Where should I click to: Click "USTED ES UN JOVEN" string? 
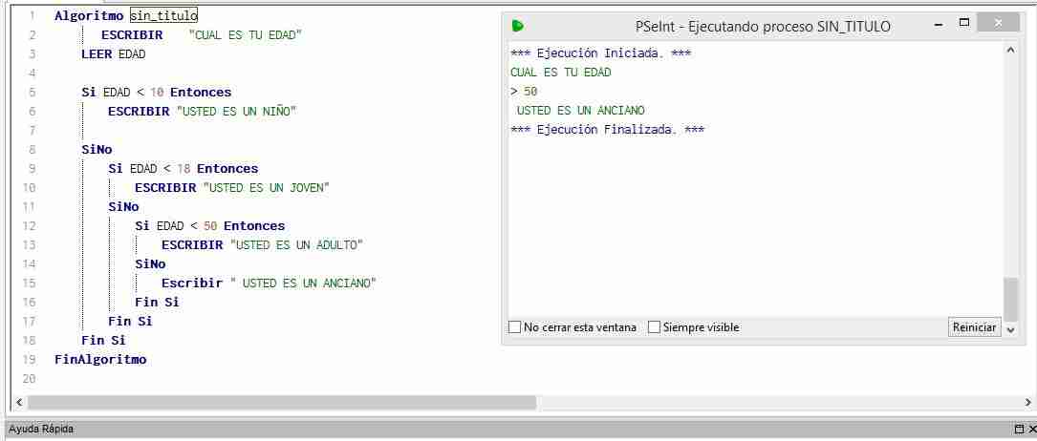(x=265, y=187)
